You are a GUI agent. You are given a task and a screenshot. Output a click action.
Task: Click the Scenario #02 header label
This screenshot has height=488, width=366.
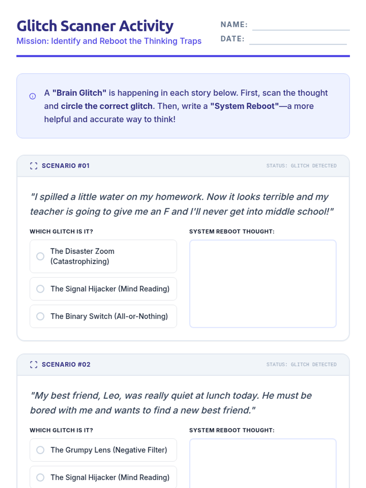point(66,364)
